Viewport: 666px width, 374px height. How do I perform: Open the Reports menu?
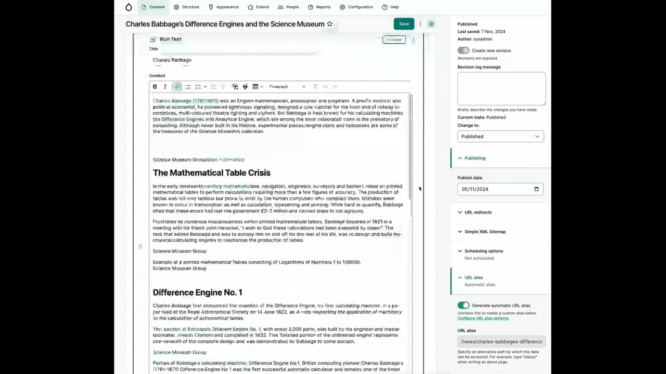tap(319, 7)
